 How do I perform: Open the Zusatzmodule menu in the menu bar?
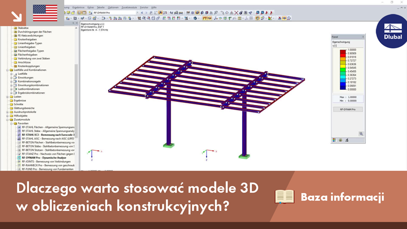129,7
